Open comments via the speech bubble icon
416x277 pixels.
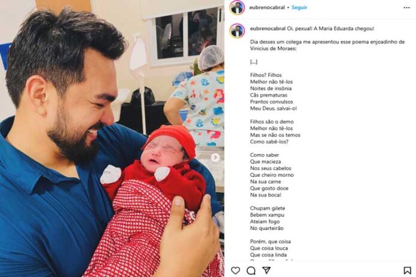coord(251,270)
